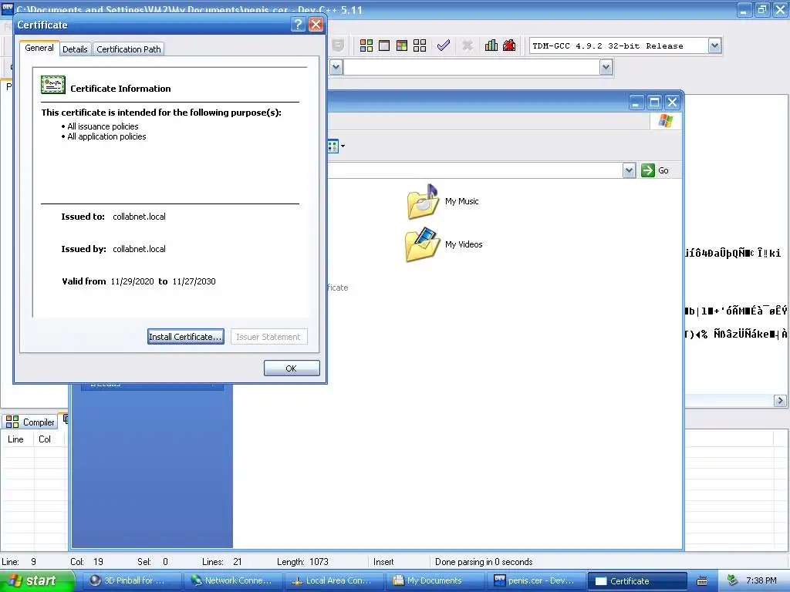Click the 'Length: 1073' status bar entry
The height and width of the screenshot is (592, 790).
(x=302, y=562)
